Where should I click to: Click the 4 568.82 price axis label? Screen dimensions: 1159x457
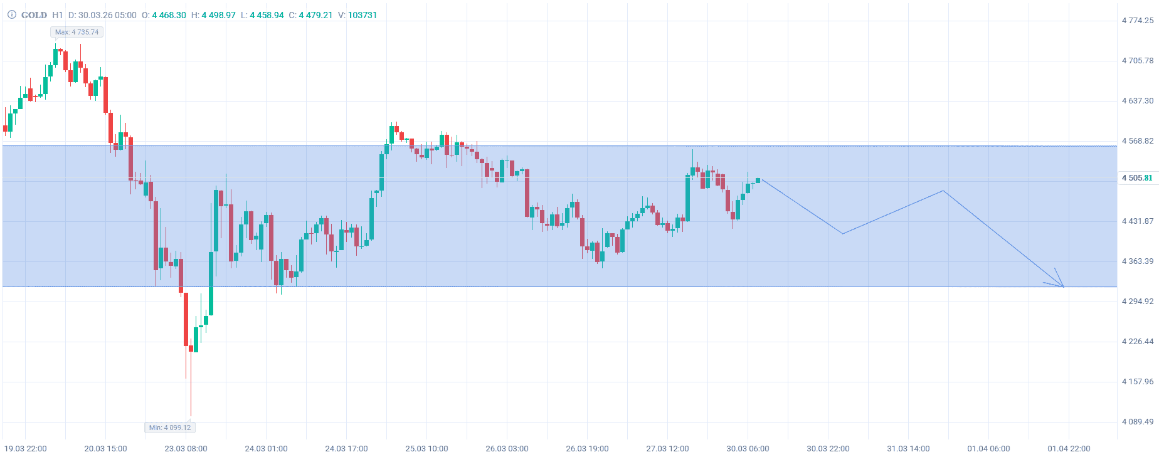point(1137,141)
